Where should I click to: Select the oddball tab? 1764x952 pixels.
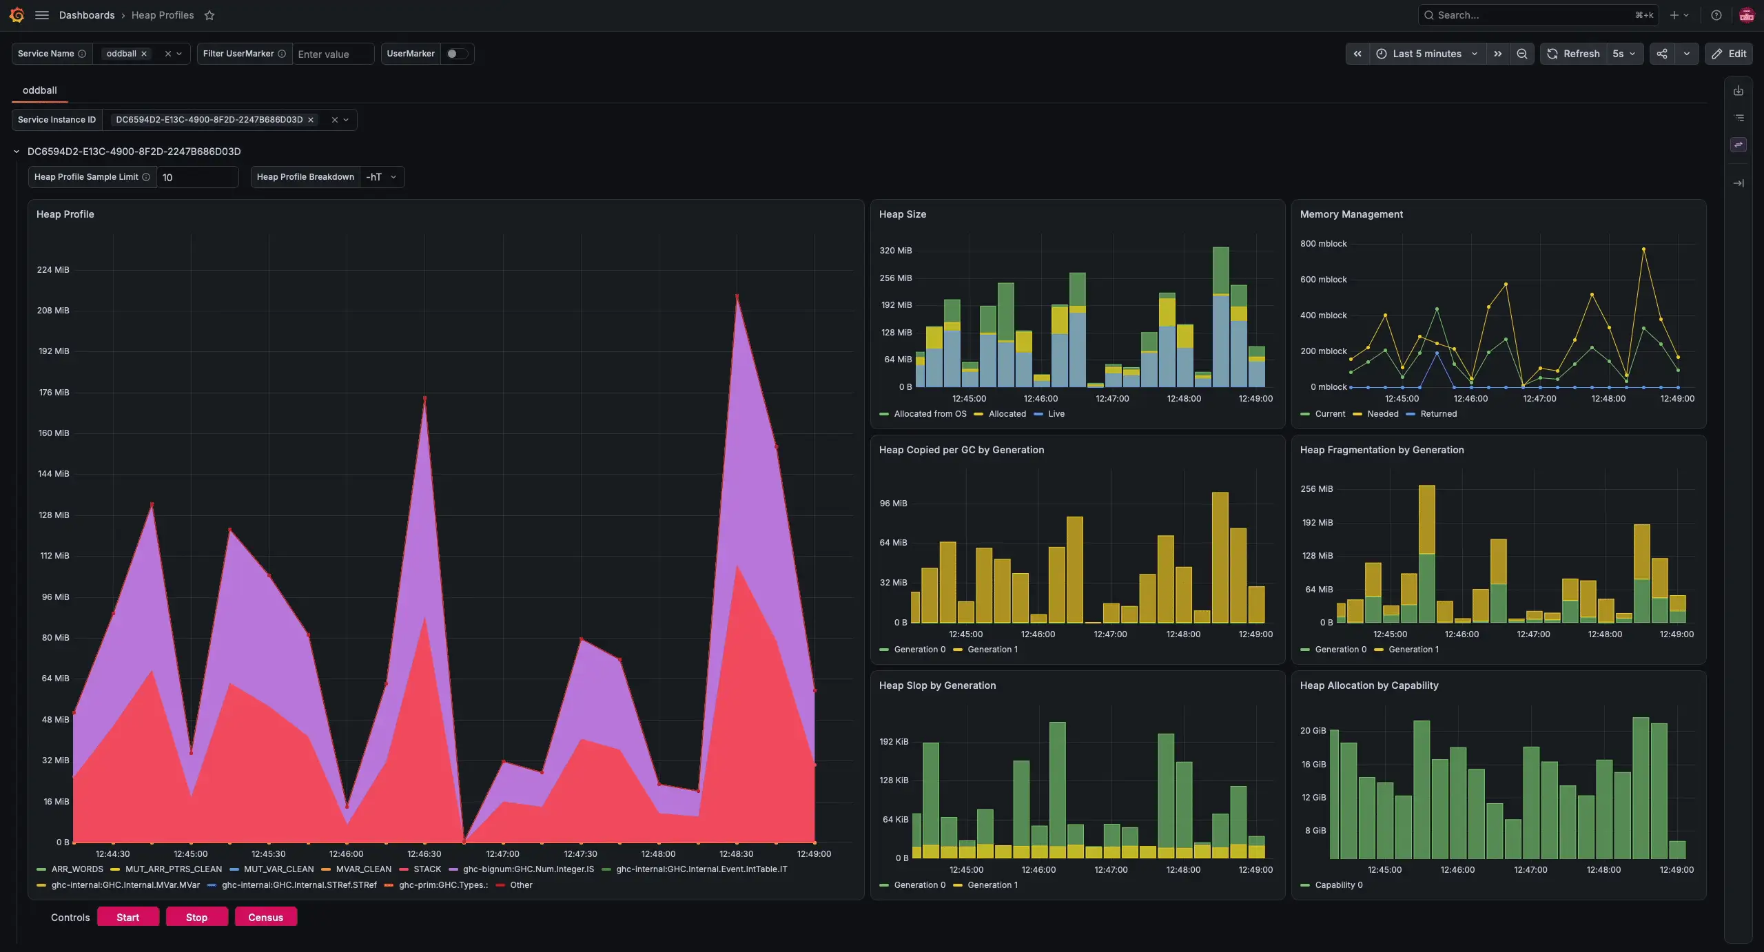tap(39, 90)
